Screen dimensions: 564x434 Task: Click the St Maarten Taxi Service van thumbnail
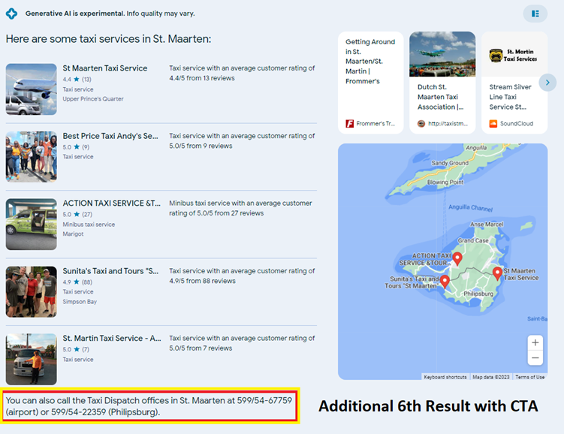[31, 89]
